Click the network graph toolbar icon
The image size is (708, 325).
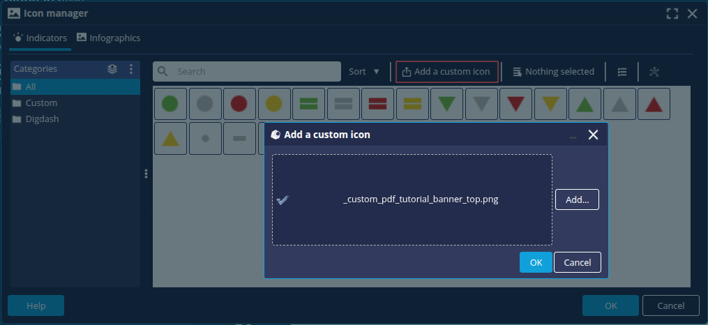pyautogui.click(x=654, y=72)
